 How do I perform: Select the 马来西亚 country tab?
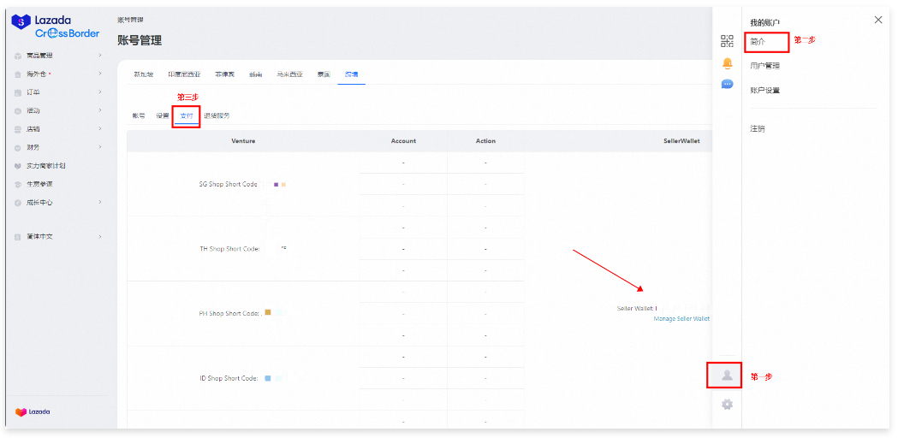pyautogui.click(x=288, y=74)
